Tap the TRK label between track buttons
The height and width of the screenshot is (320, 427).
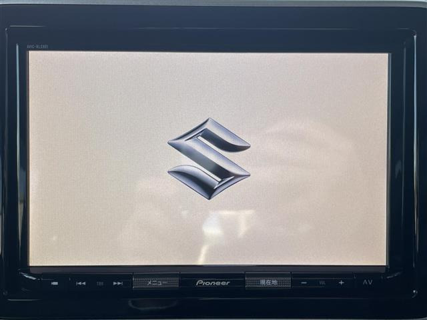point(99,283)
